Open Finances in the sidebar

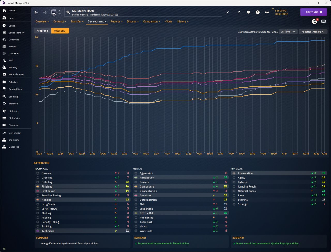[x=13, y=125]
